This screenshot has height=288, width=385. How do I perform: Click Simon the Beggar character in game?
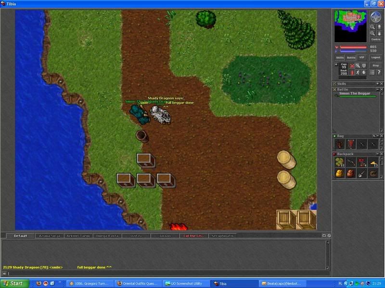coord(140,114)
